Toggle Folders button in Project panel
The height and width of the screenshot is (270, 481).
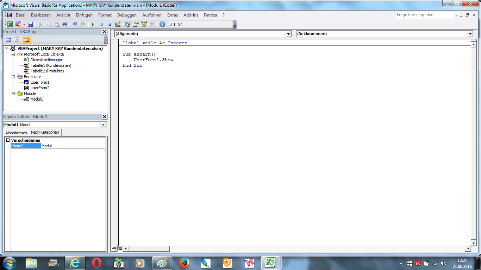(27, 40)
